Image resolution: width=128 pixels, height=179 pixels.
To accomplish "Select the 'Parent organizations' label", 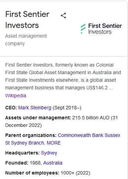I will [x=31, y=135].
